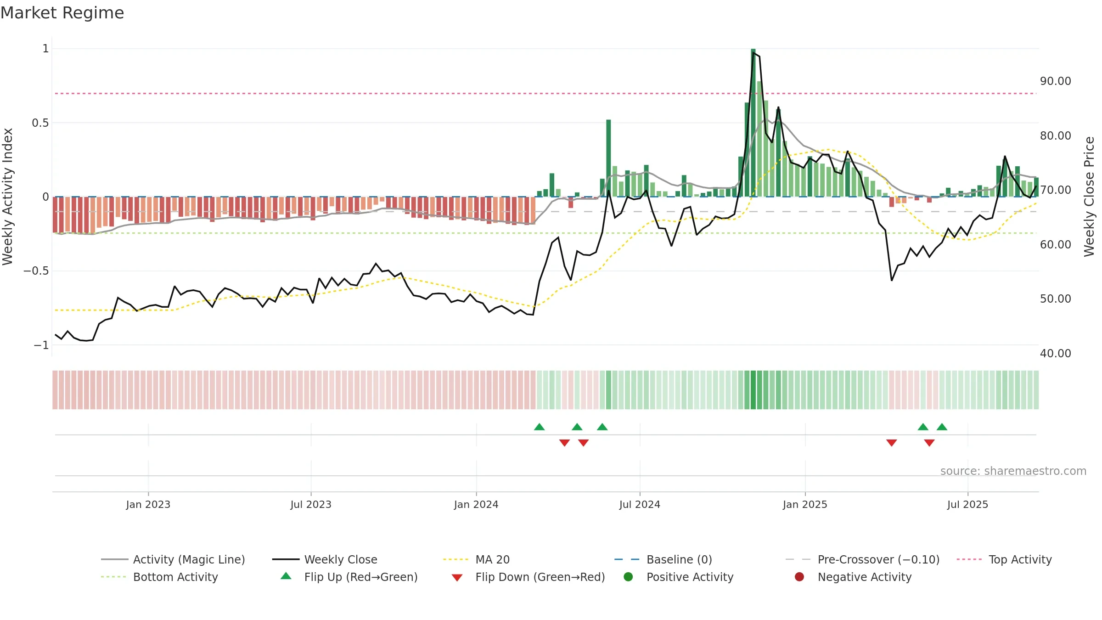Click the tallest green activity bar at peak
This screenshot has height=620, width=1102.
click(753, 123)
